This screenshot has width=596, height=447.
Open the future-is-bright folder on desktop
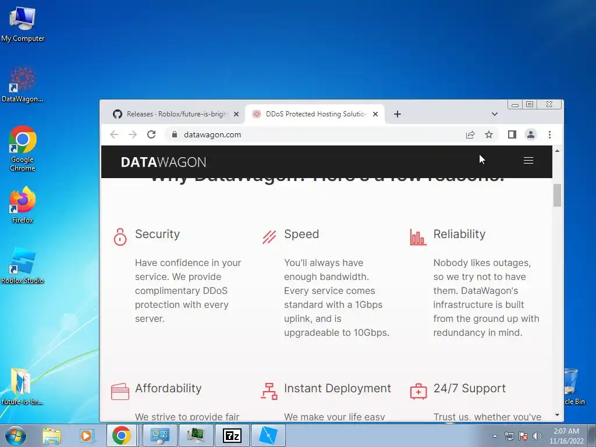22,386
